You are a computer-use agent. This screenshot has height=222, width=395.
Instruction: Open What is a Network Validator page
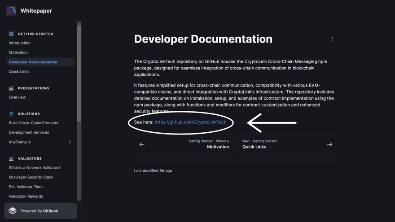tap(35, 168)
